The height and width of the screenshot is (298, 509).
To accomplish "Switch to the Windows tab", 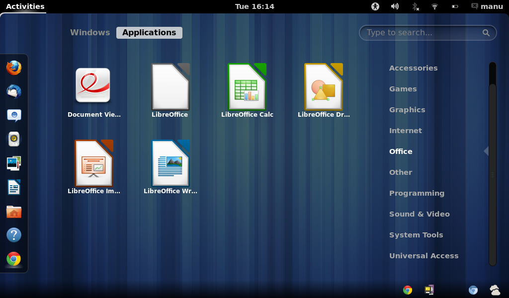I will click(90, 32).
